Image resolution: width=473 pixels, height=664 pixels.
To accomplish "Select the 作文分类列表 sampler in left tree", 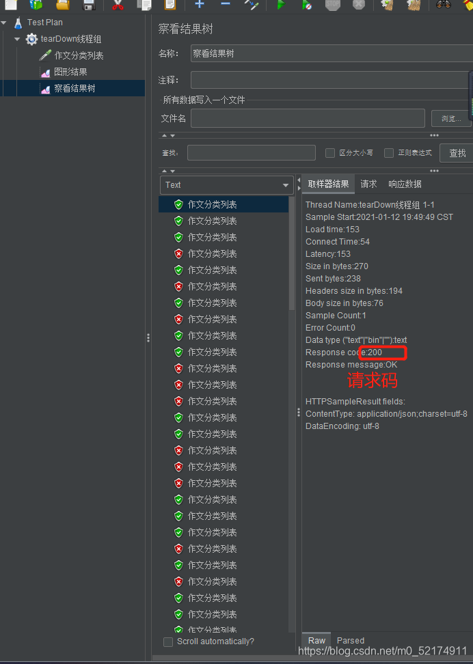I will tap(79, 55).
